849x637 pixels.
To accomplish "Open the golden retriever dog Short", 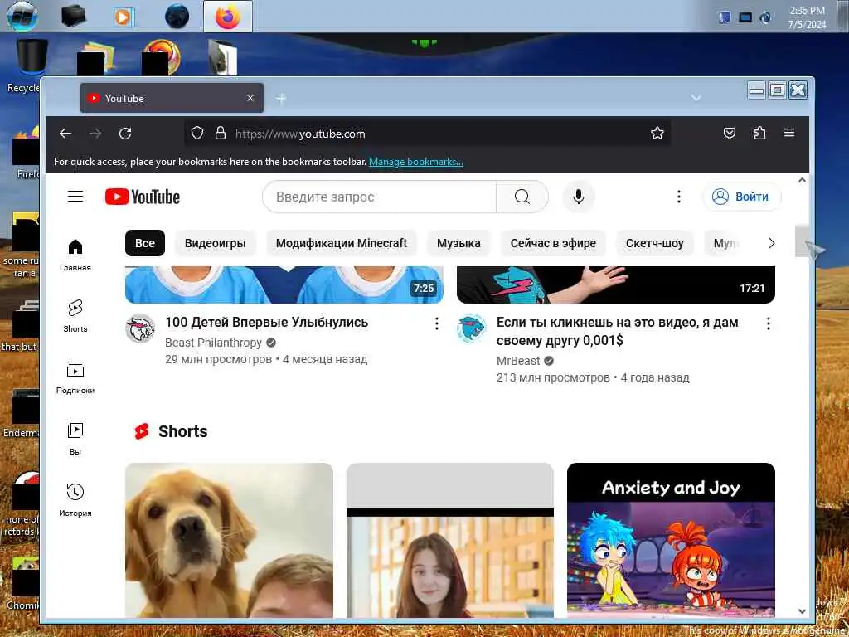I will point(229,540).
